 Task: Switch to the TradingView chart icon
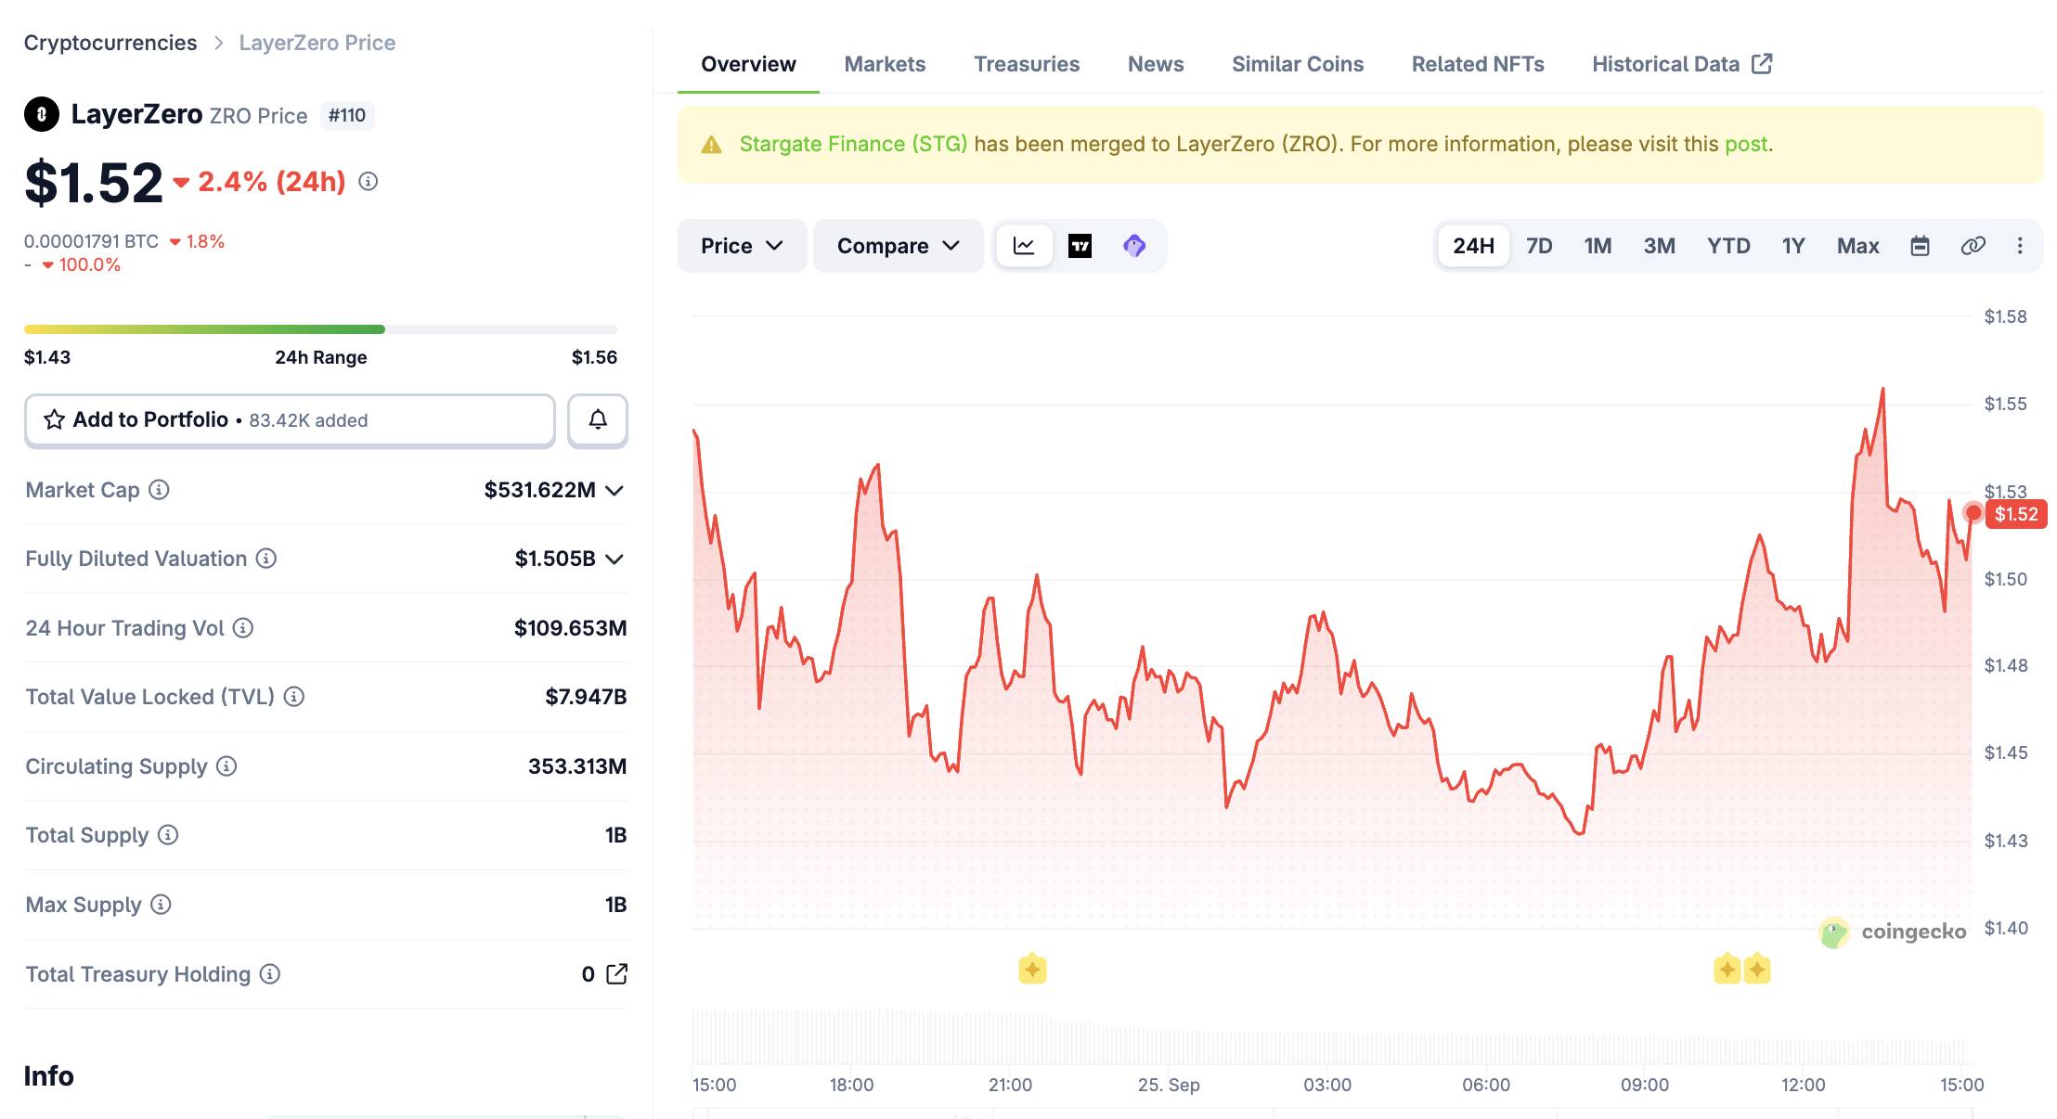1080,246
